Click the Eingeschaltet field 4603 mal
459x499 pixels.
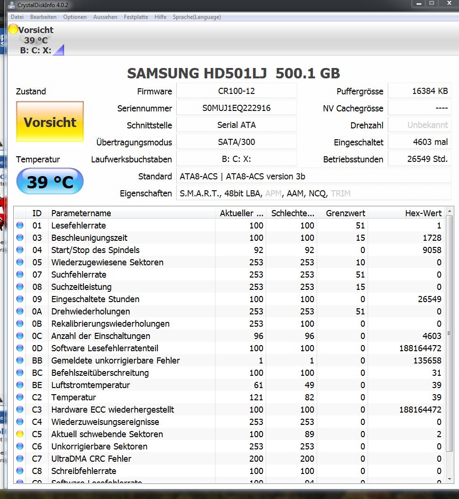click(419, 142)
